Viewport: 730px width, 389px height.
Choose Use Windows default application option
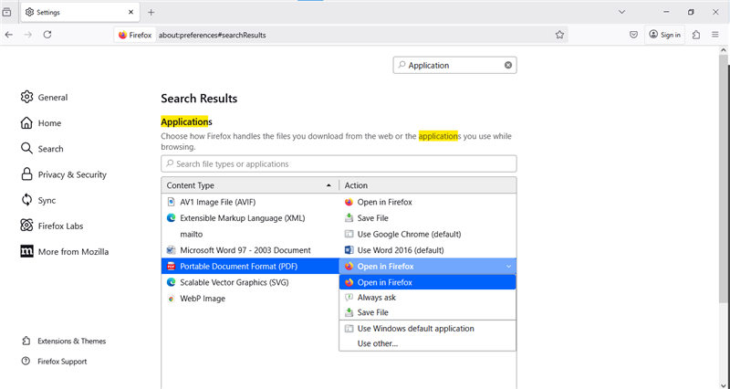[427, 329]
